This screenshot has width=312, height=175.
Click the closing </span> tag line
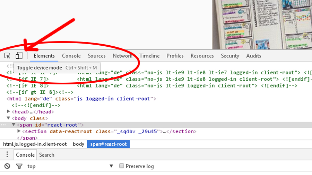(x=27, y=138)
